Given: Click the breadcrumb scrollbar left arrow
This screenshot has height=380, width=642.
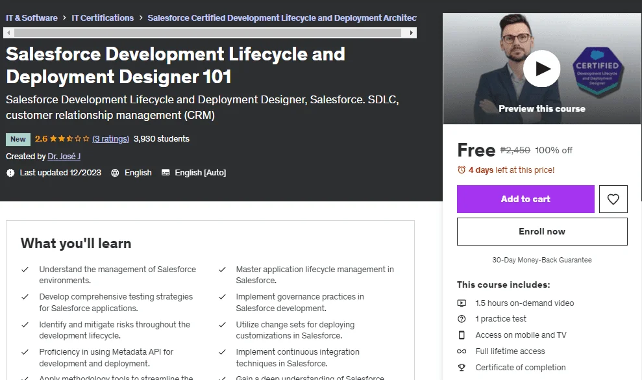Looking at the screenshot, I should tap(8, 32).
